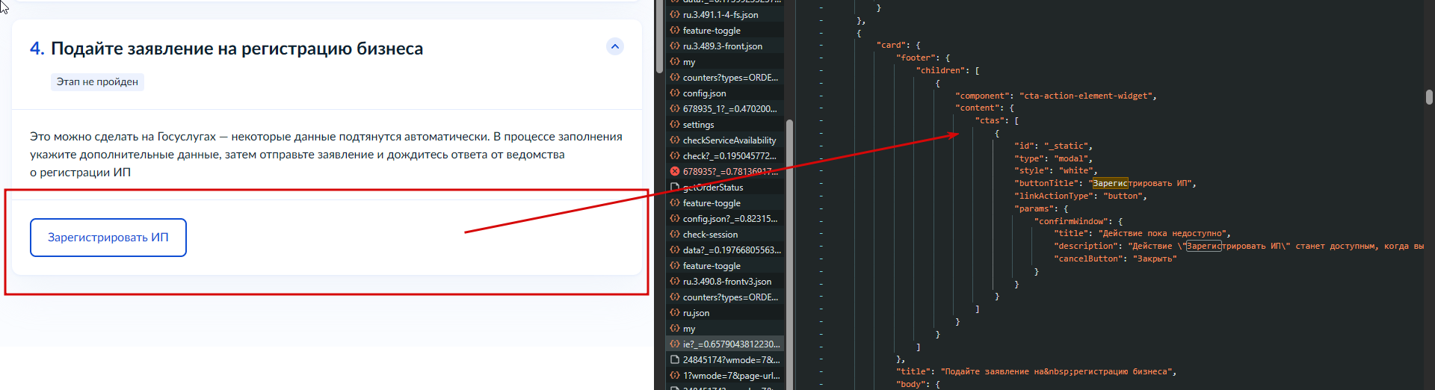
Task: Click the linkActionType "button" value
Action: (1123, 196)
